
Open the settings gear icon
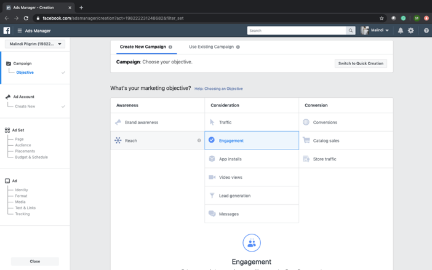[411, 30]
